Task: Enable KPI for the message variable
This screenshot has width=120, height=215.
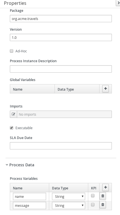Action: 93,205
